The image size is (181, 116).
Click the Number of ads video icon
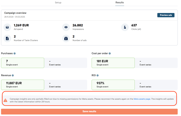[x=66, y=39]
